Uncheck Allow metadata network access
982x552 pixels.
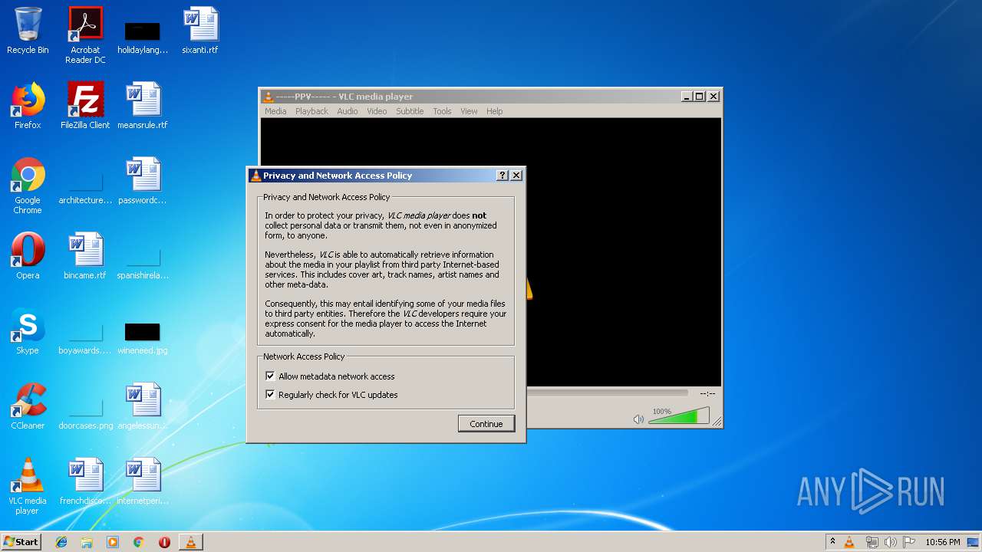pos(270,376)
